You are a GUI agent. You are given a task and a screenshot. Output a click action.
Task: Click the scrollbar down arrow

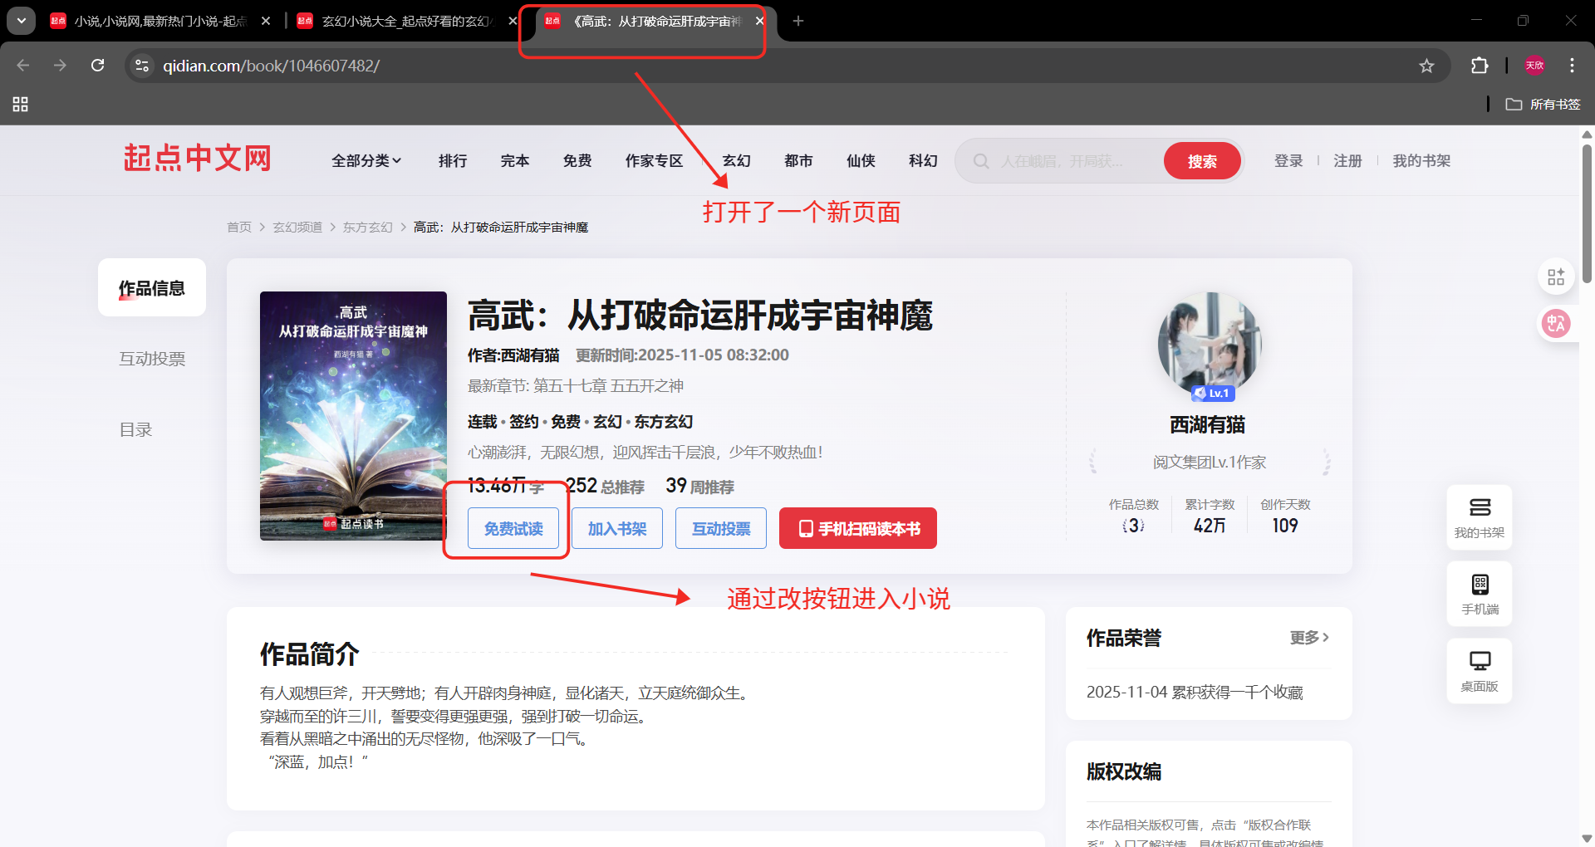point(1587,839)
